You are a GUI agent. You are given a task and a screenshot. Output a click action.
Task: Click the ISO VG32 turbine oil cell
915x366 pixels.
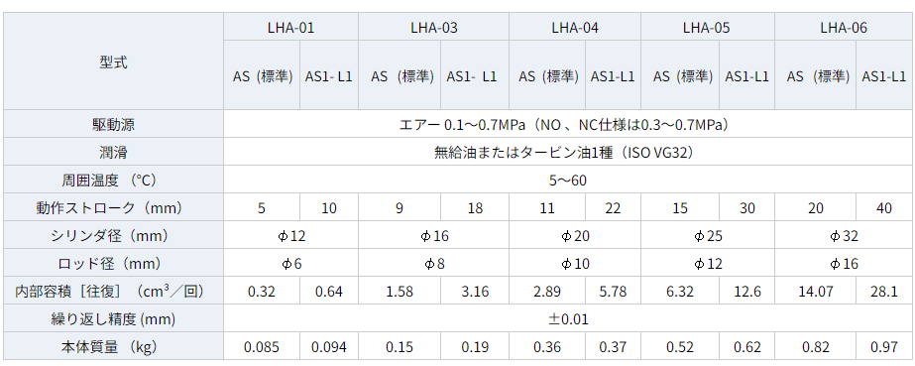pyautogui.click(x=568, y=152)
